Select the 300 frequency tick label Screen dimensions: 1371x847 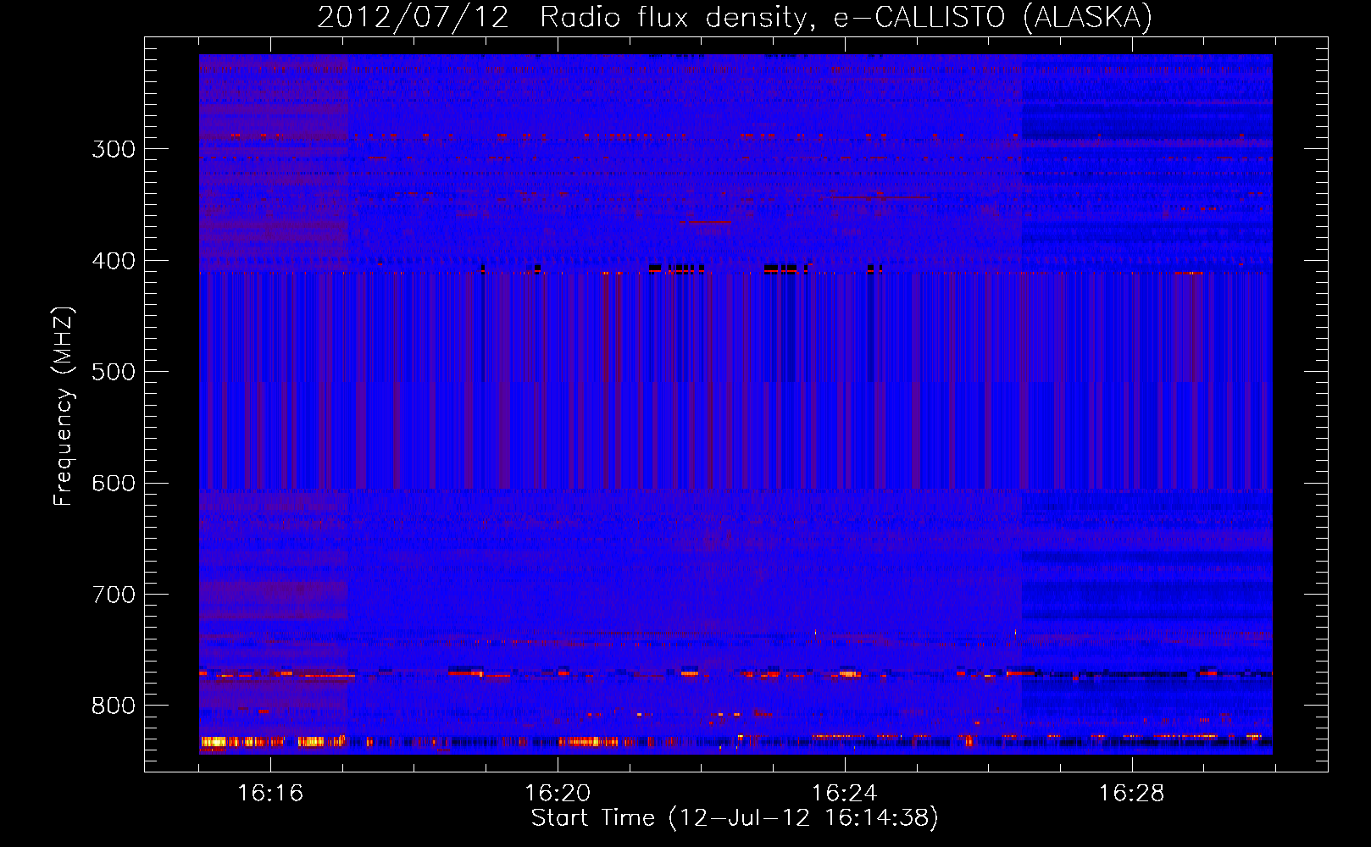[x=114, y=149]
